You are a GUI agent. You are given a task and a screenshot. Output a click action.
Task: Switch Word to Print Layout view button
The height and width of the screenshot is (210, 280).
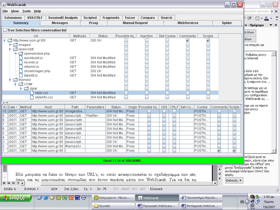13,183
